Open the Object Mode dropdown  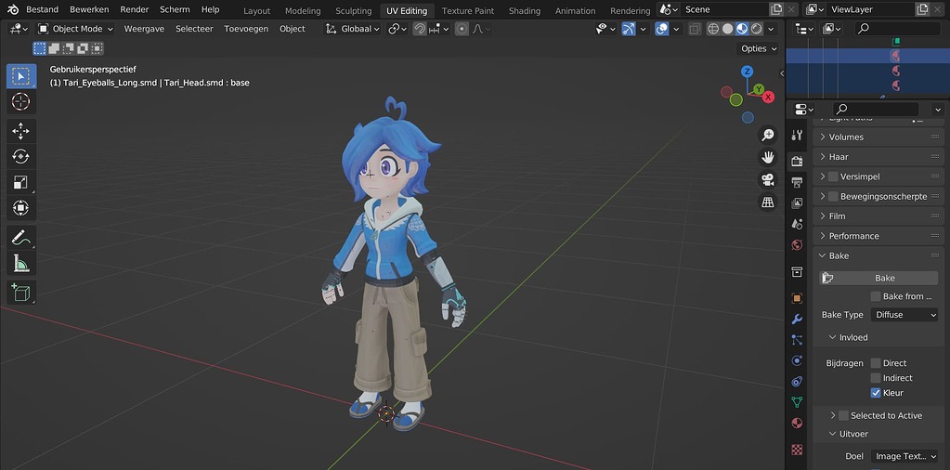pyautogui.click(x=75, y=29)
